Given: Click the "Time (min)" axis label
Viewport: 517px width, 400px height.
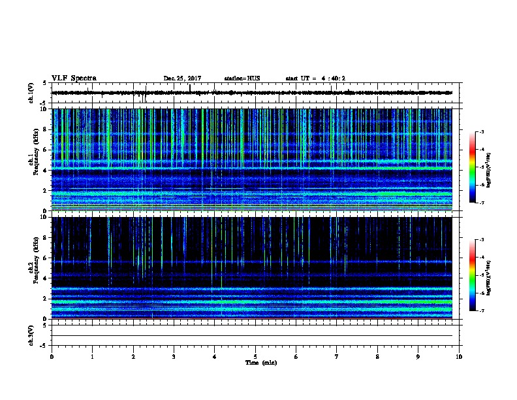Looking at the screenshot, I should (261, 363).
